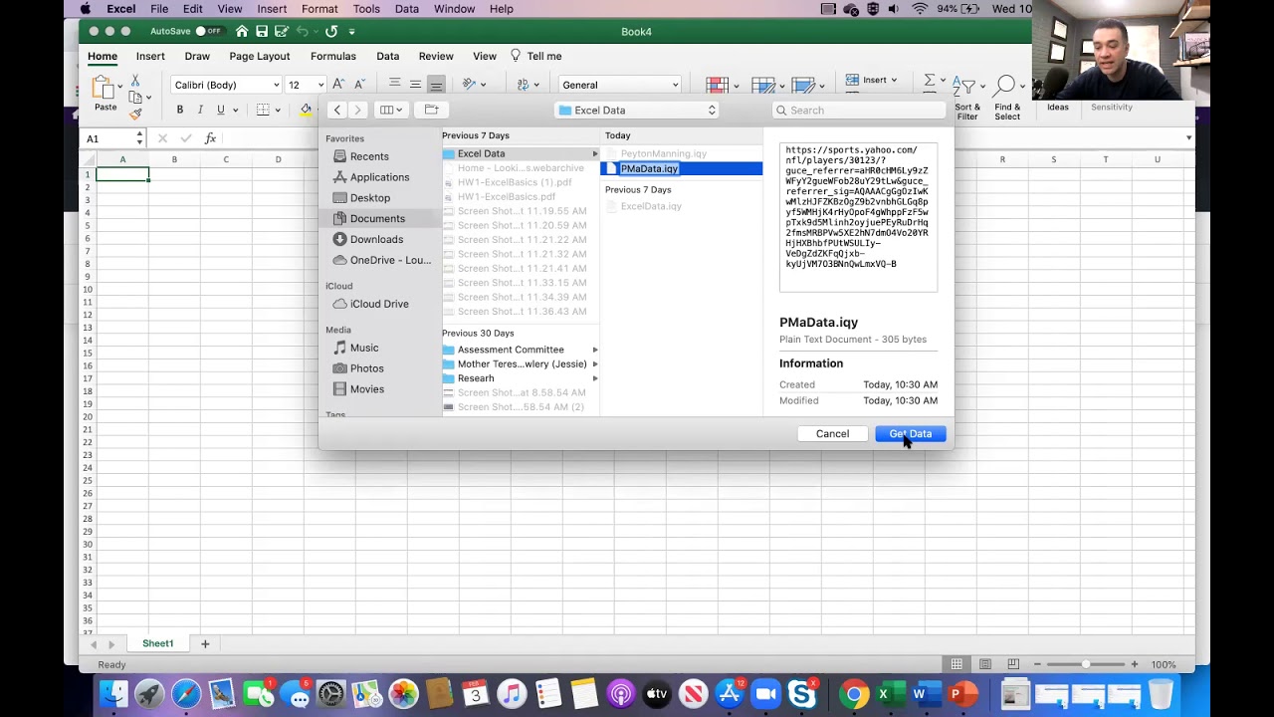Open Finder from the Dock
Image resolution: width=1274 pixels, height=717 pixels.
click(113, 693)
